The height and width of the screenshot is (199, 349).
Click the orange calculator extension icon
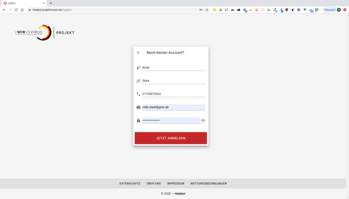pos(257,10)
